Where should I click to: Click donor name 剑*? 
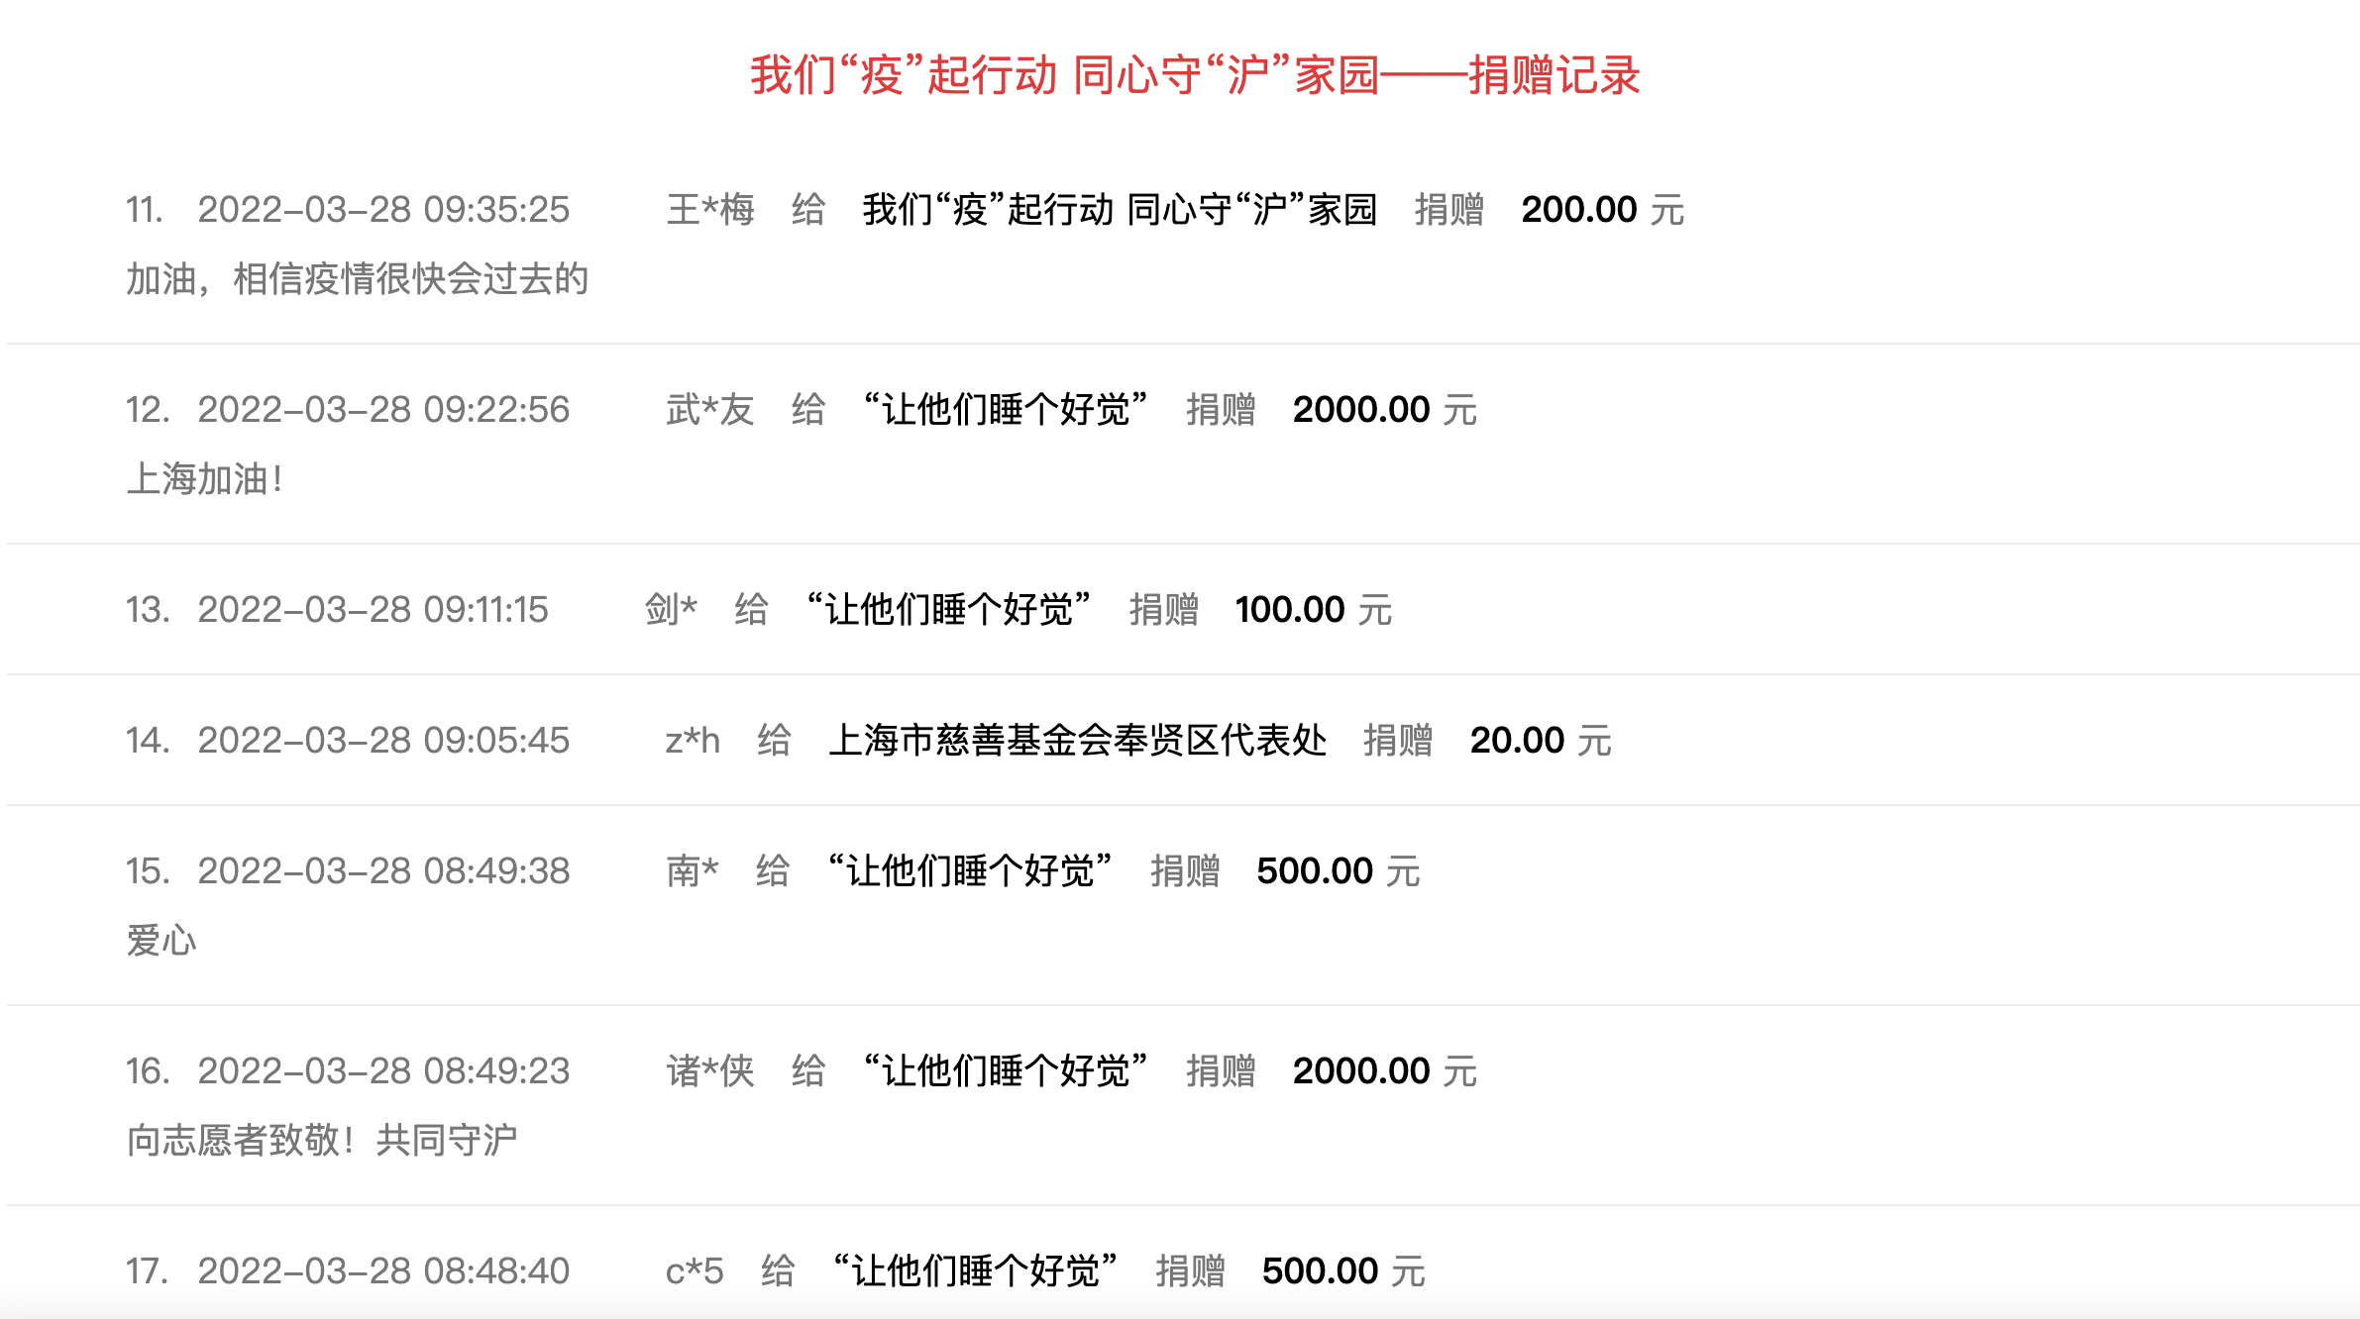[x=671, y=610]
